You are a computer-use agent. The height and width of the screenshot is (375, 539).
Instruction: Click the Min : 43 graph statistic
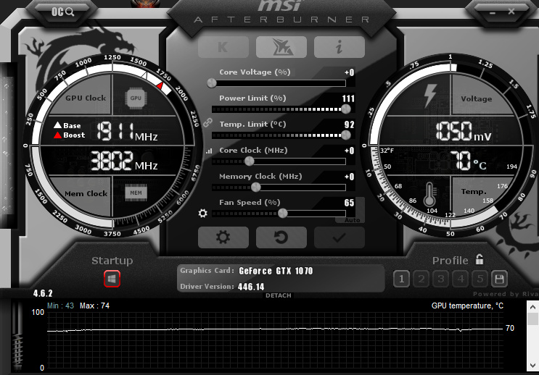[60, 306]
